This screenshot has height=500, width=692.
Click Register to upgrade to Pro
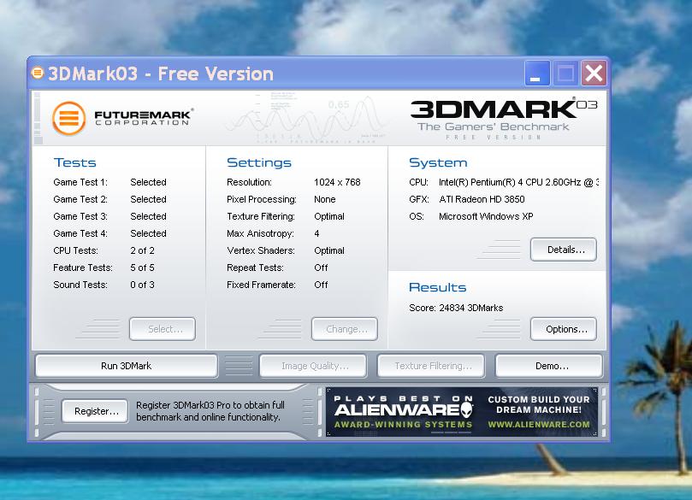click(x=95, y=411)
